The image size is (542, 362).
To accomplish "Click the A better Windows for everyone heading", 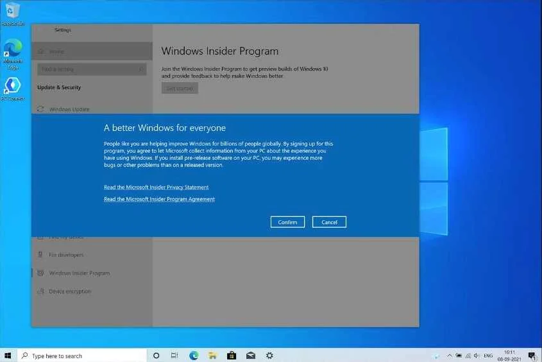I will [165, 128].
